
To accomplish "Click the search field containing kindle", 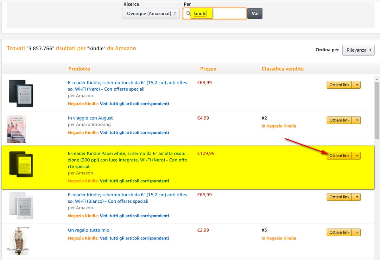I will click(x=214, y=14).
